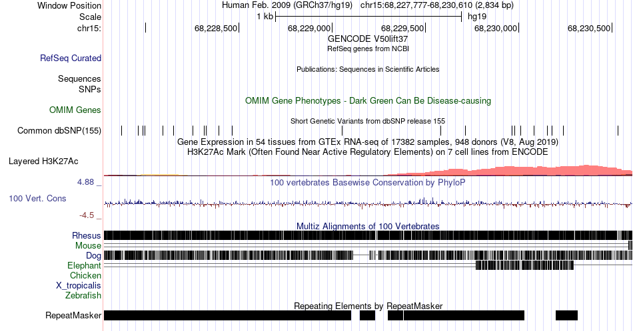The height and width of the screenshot is (331, 633).
Task: Click the 1 kb scale bar label
Action: coord(265,17)
